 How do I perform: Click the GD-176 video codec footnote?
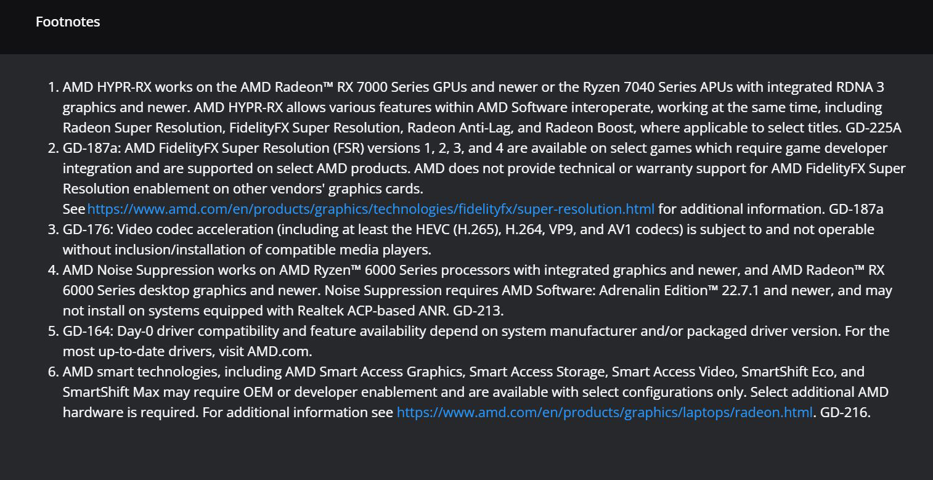tap(468, 229)
